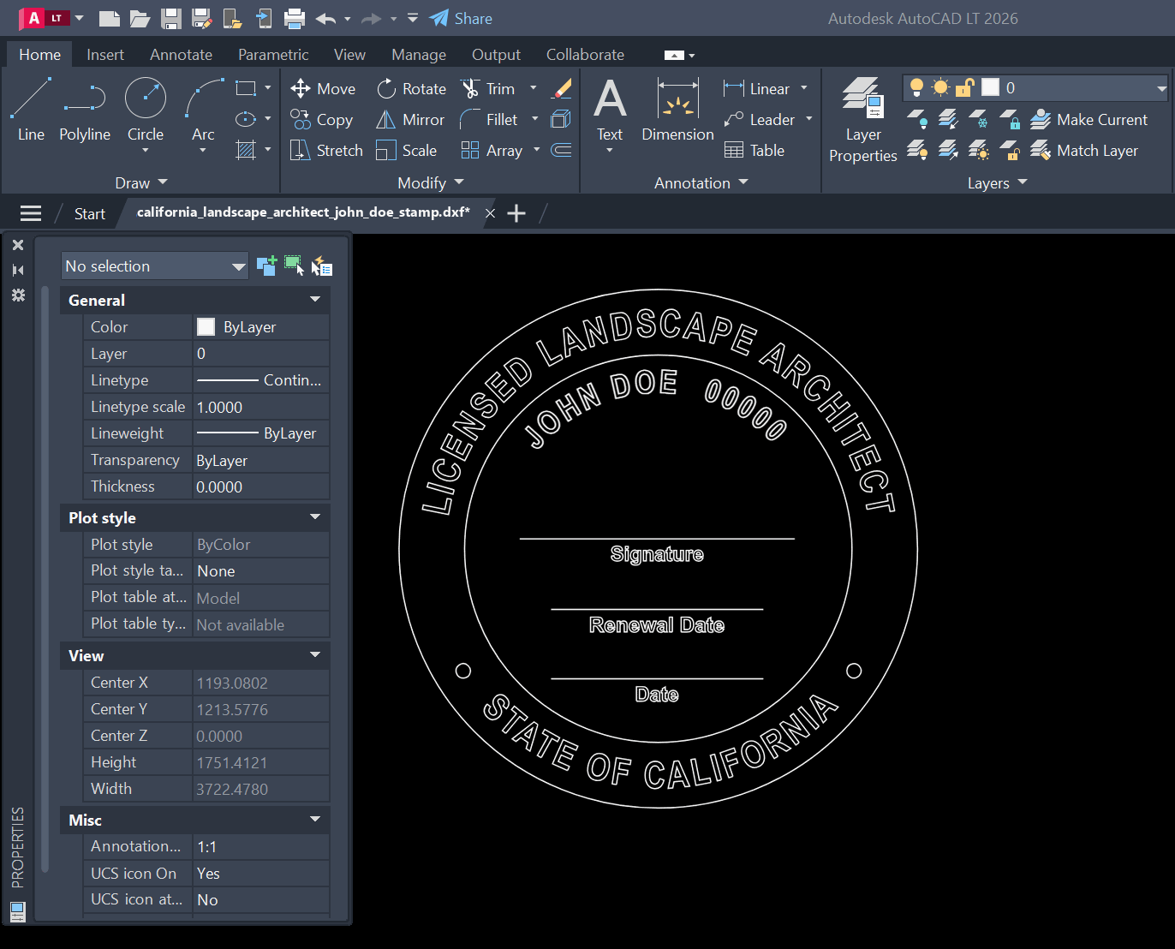
Task: Collapse the Plot style section
Action: (315, 517)
